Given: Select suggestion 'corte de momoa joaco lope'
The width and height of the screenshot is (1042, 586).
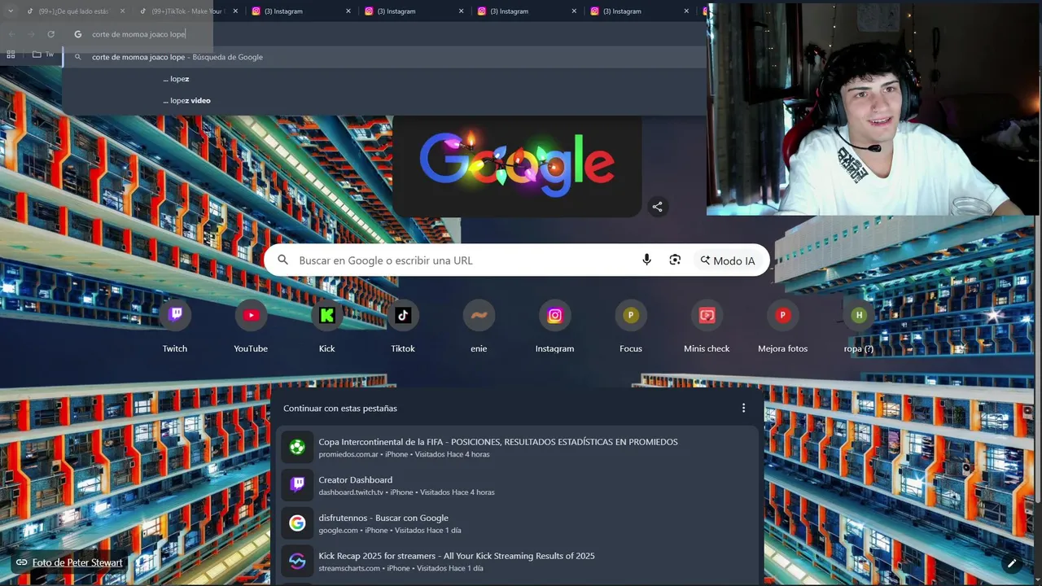Looking at the screenshot, I should (x=384, y=57).
